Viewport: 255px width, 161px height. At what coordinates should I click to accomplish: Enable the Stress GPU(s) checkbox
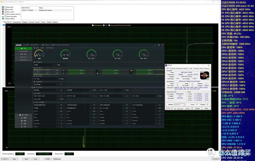pyautogui.click(x=6, y=19)
